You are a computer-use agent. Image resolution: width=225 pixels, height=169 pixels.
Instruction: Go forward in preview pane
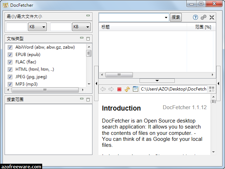click(111, 89)
